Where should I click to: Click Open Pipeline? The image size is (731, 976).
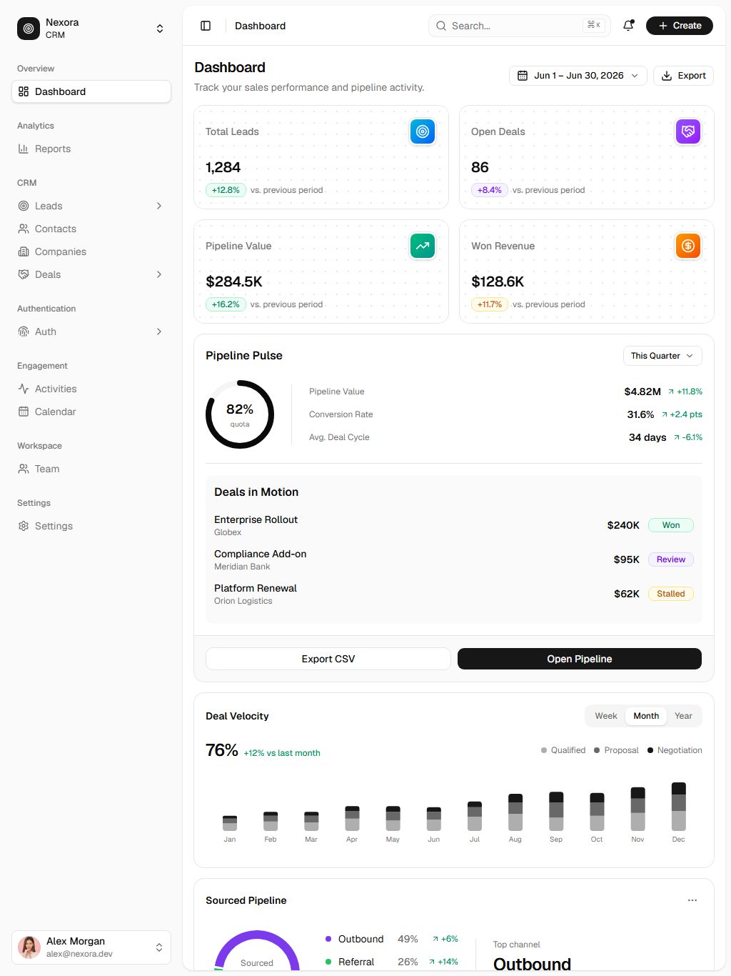pyautogui.click(x=580, y=659)
